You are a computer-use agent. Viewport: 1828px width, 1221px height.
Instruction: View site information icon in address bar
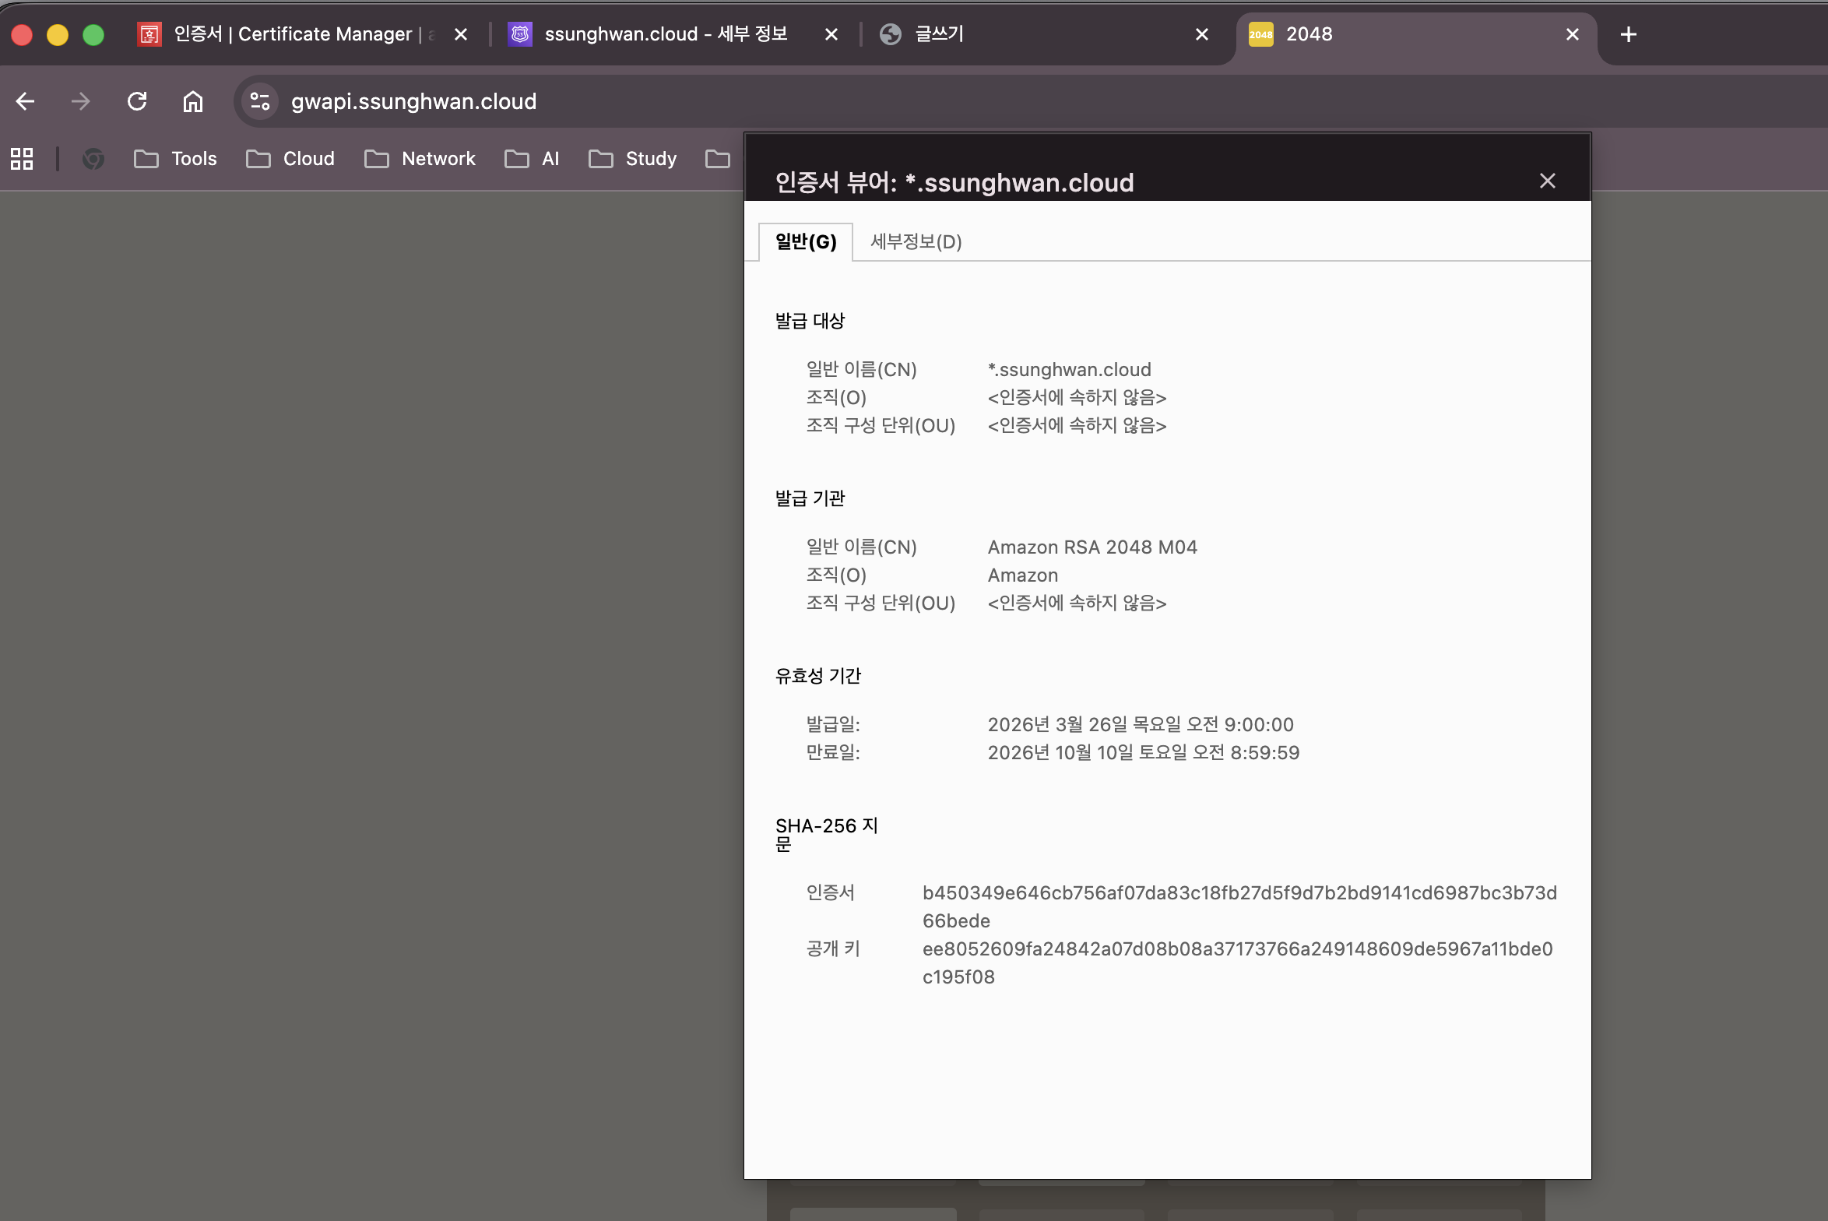260,101
